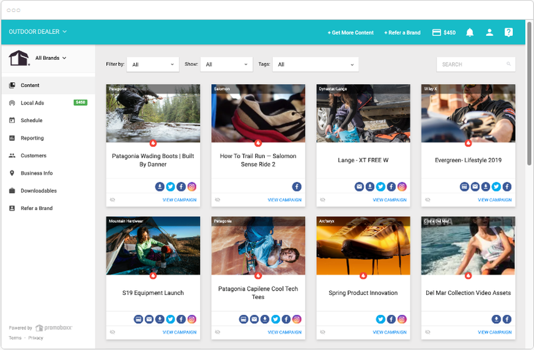Click Twitter icon on Spring Product Innovation card

[x=380, y=319]
